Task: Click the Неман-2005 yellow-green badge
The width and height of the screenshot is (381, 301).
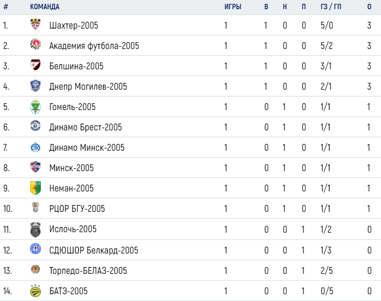Action: (35, 188)
